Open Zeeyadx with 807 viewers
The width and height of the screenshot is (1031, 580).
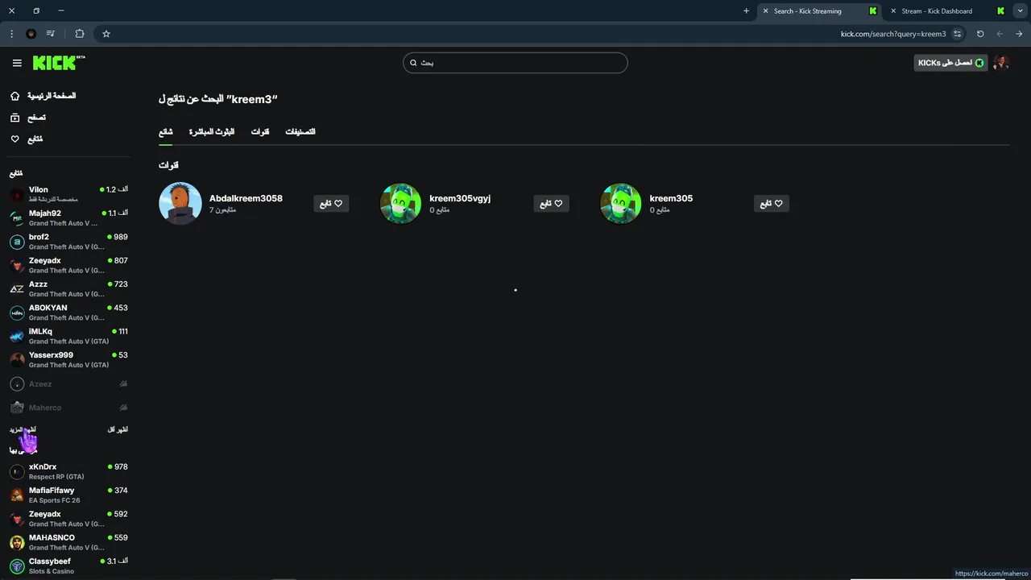point(68,265)
